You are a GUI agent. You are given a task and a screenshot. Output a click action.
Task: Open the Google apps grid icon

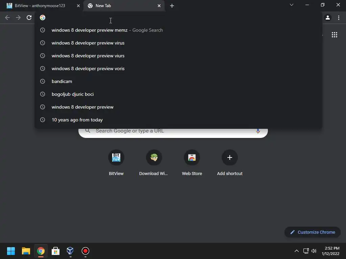[x=334, y=35]
